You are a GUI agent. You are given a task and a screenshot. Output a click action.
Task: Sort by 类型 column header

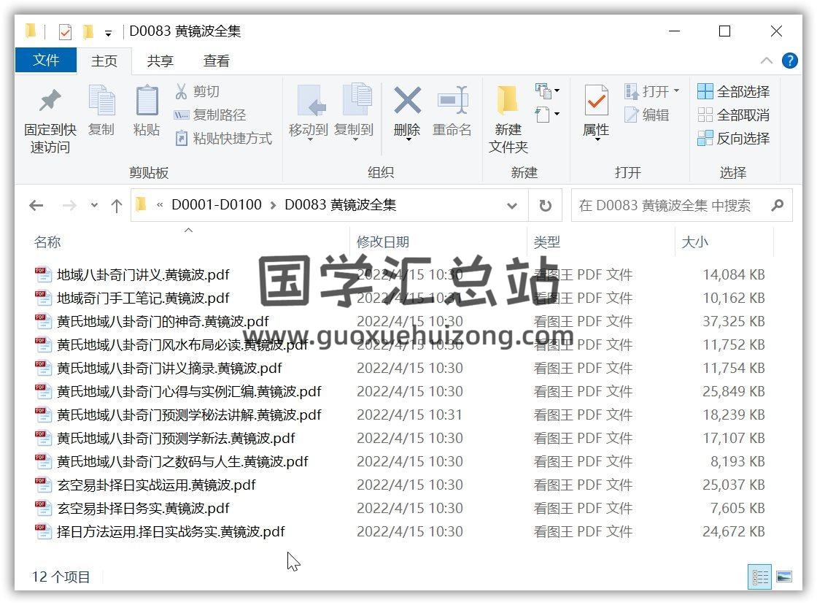click(547, 242)
